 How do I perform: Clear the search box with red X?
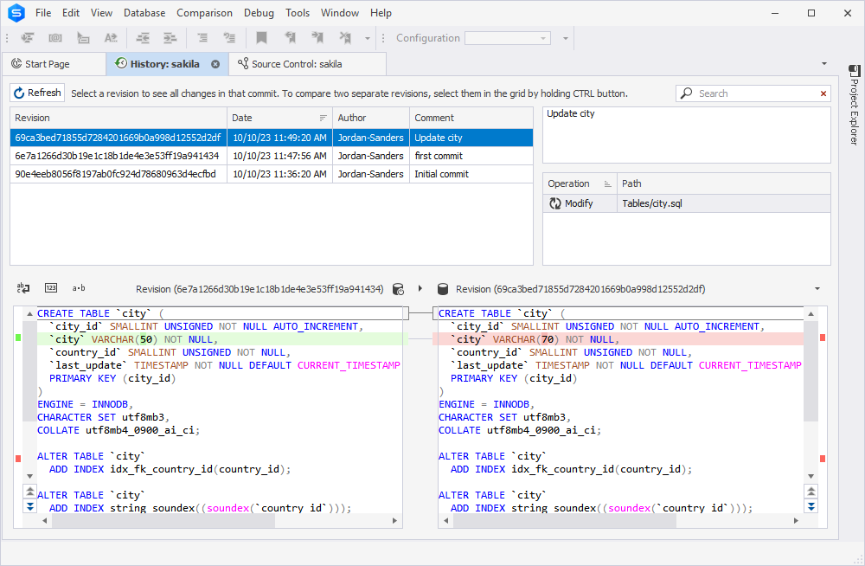coord(823,93)
